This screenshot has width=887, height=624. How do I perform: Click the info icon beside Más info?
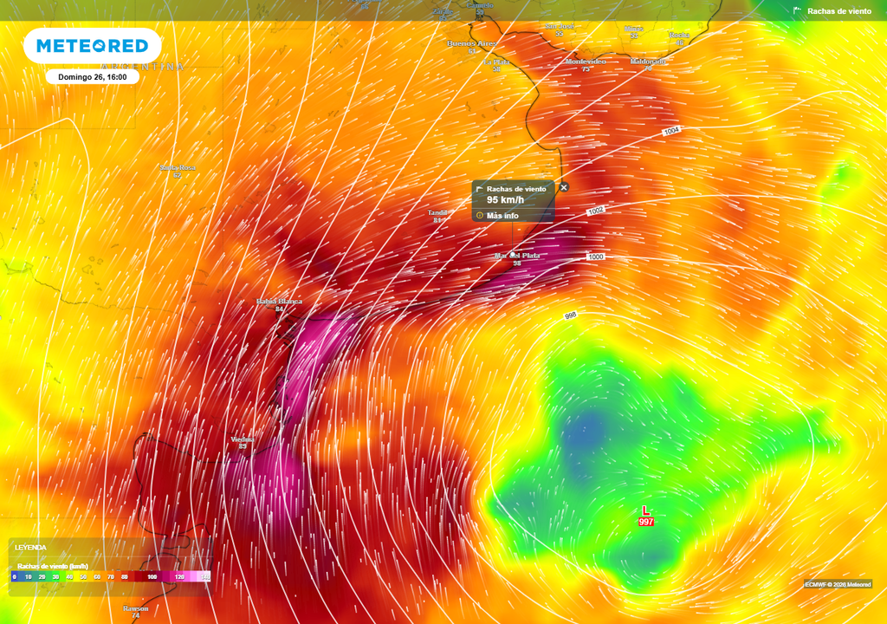(480, 215)
